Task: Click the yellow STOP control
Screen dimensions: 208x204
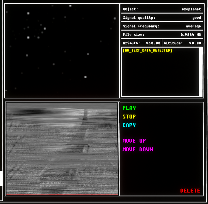Action: tap(129, 117)
